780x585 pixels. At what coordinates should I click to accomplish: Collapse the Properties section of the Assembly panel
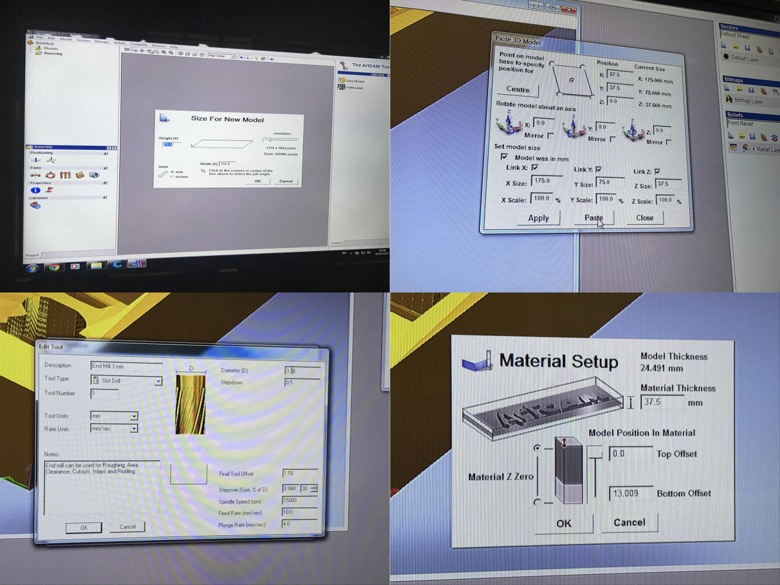105,183
